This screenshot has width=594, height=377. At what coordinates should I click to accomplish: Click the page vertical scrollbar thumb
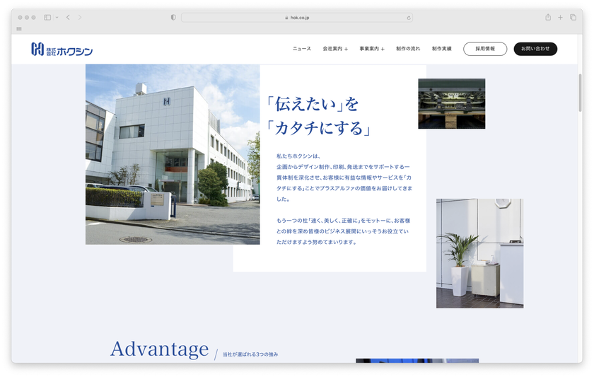click(580, 93)
